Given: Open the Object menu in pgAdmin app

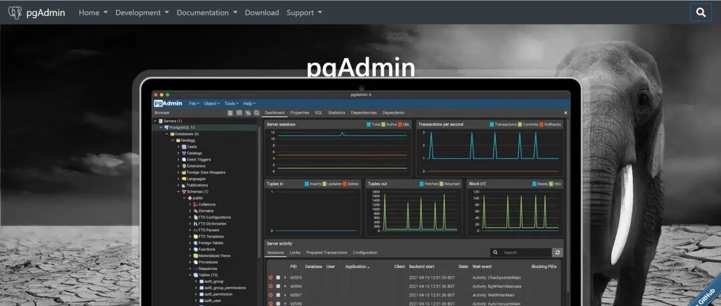Looking at the screenshot, I should click(x=212, y=103).
